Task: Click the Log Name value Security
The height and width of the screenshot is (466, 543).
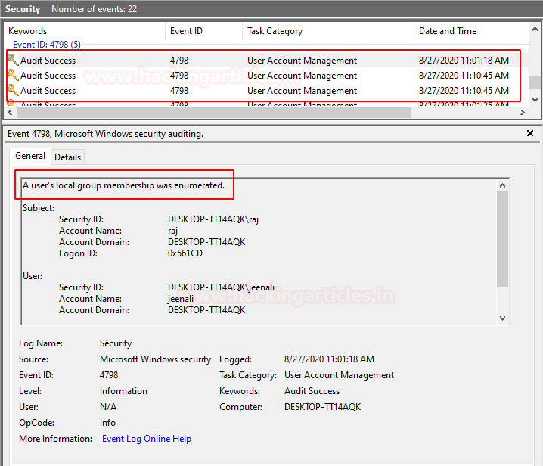Action: point(116,343)
